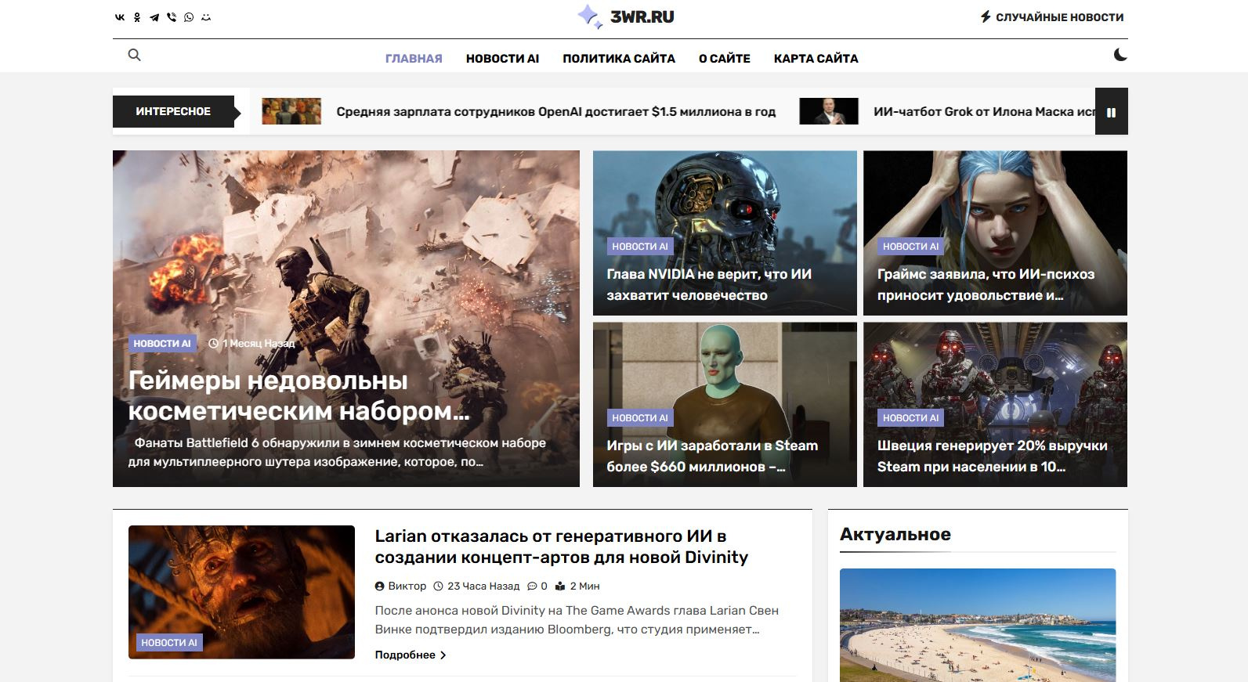The height and width of the screenshot is (682, 1248).
Task: Open the Telegram paper-plane icon
Action: pyautogui.click(x=154, y=17)
